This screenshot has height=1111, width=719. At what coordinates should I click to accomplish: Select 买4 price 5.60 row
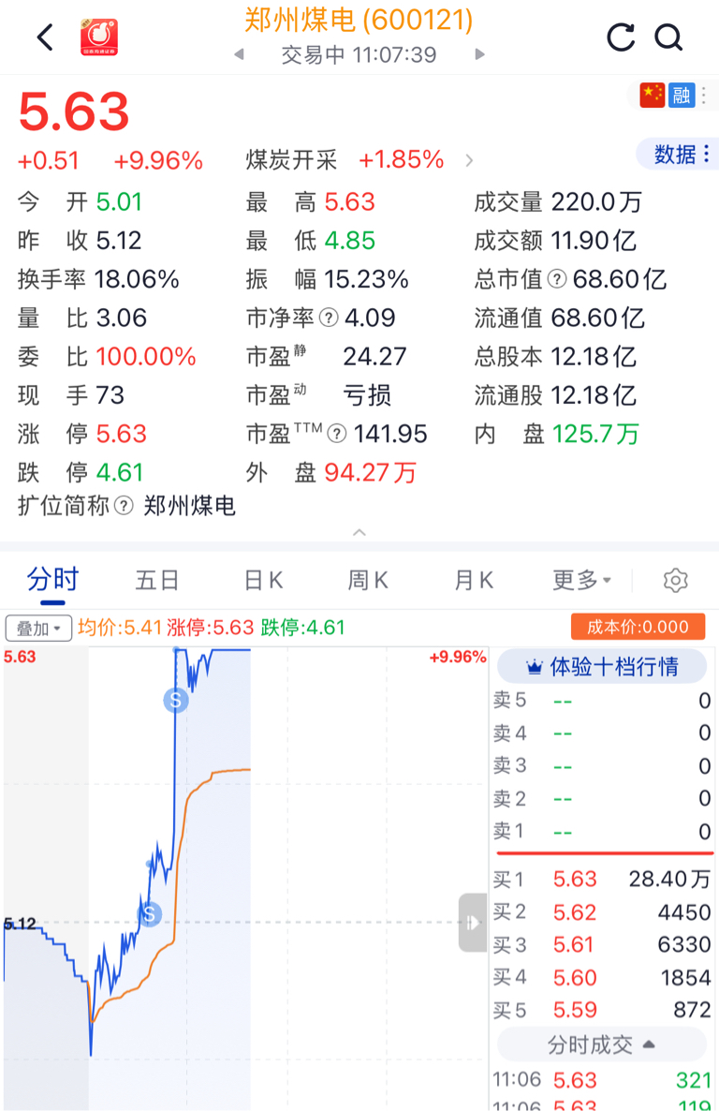tap(602, 977)
